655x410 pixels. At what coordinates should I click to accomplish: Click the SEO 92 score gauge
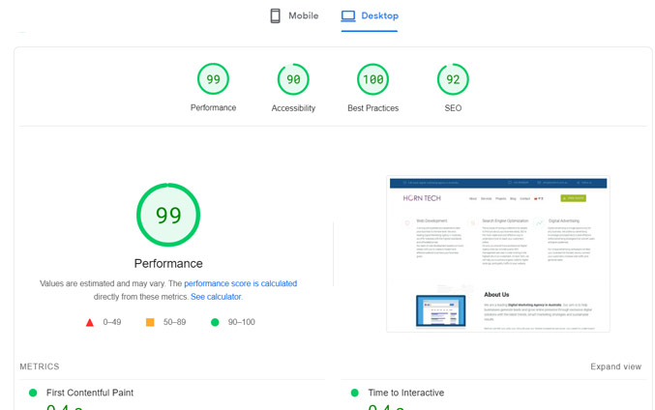pyautogui.click(x=453, y=79)
